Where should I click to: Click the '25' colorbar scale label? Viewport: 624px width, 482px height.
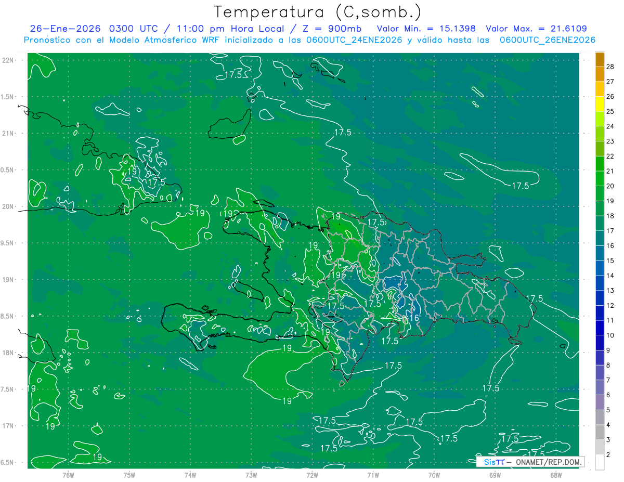click(x=610, y=111)
